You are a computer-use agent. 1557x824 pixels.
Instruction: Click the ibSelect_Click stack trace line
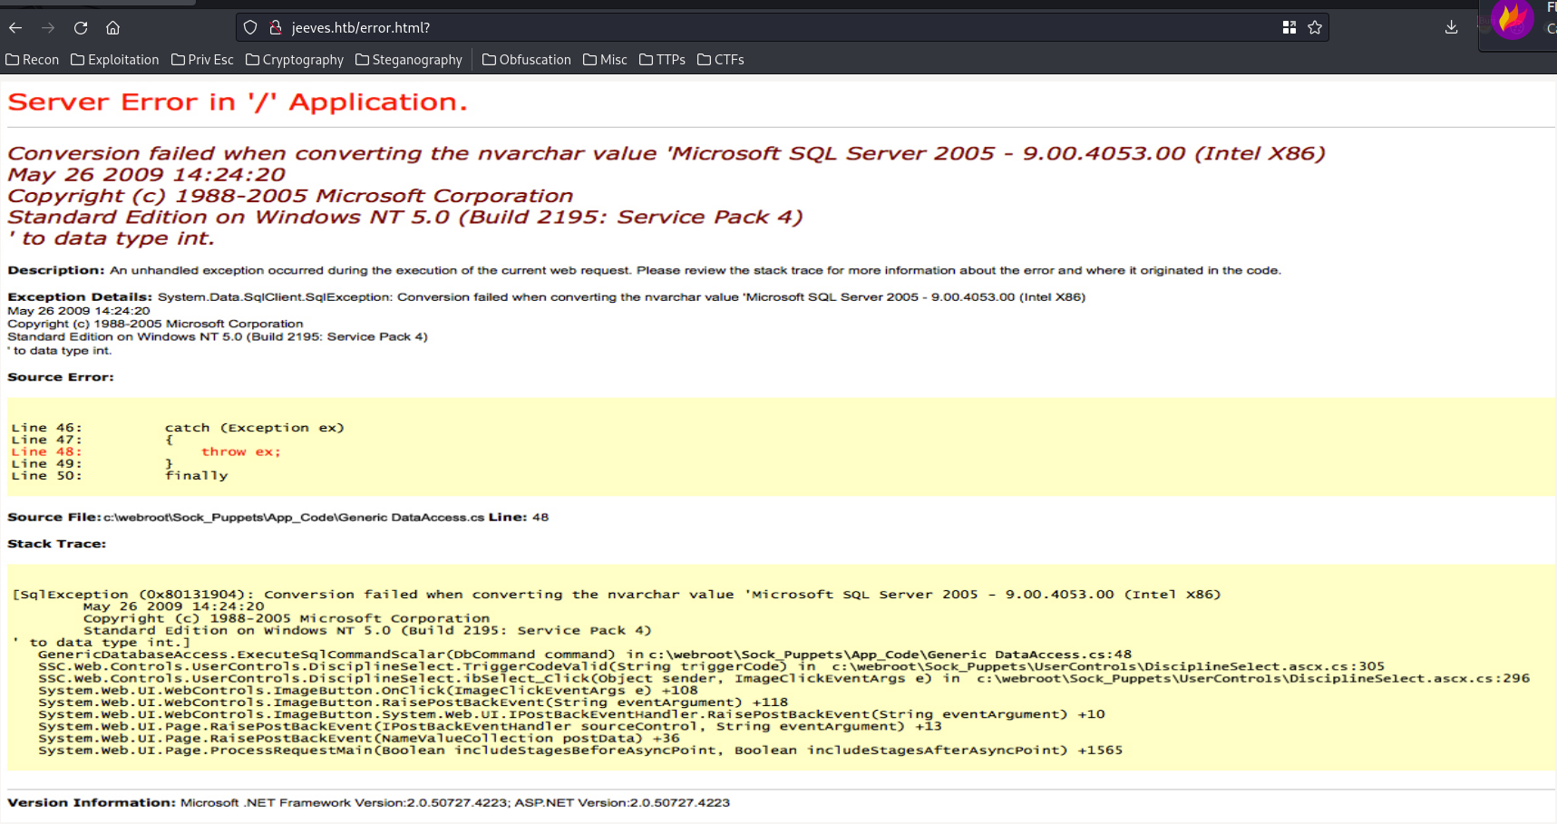(x=783, y=678)
